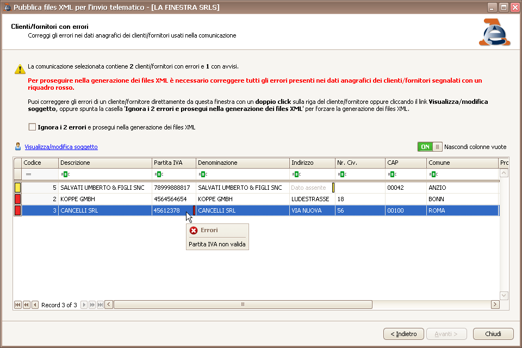Click the horizontal scrollbar right arrow
The height and width of the screenshot is (348, 522).
coord(495,304)
